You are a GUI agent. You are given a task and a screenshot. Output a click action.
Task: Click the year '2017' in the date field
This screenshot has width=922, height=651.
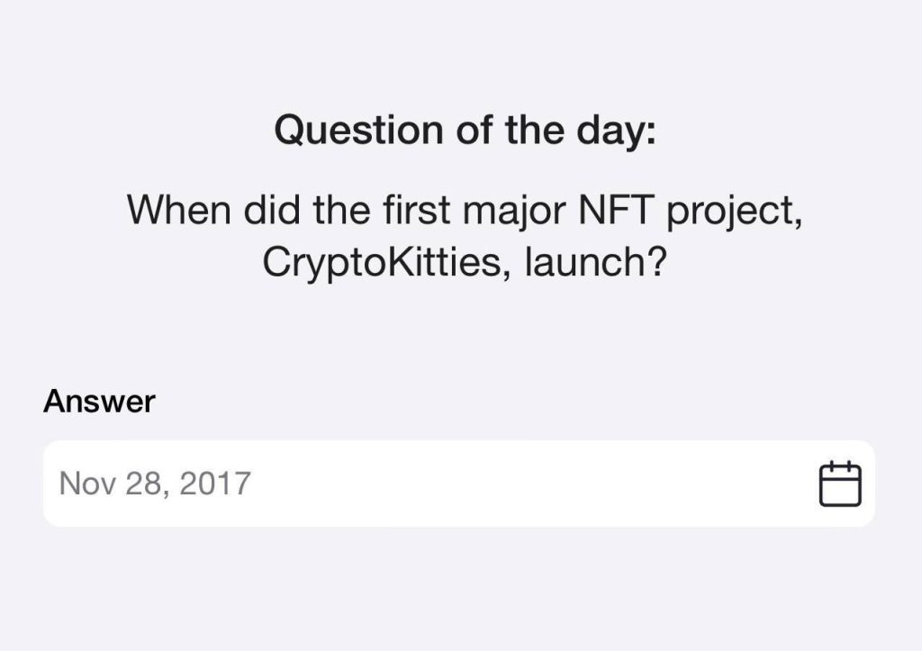[x=215, y=484]
